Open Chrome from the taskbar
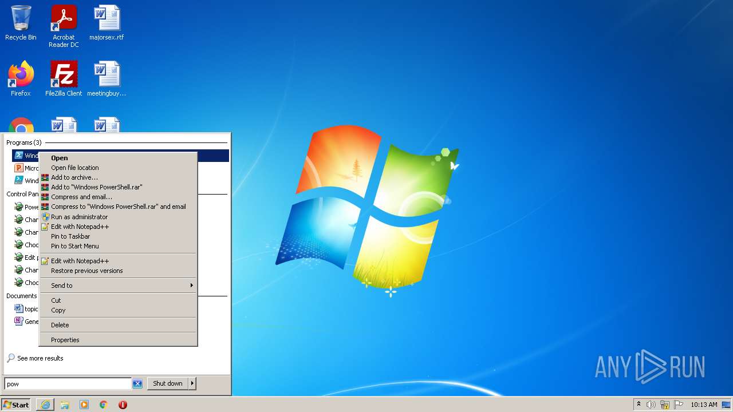Image resolution: width=733 pixels, height=412 pixels. coord(104,405)
